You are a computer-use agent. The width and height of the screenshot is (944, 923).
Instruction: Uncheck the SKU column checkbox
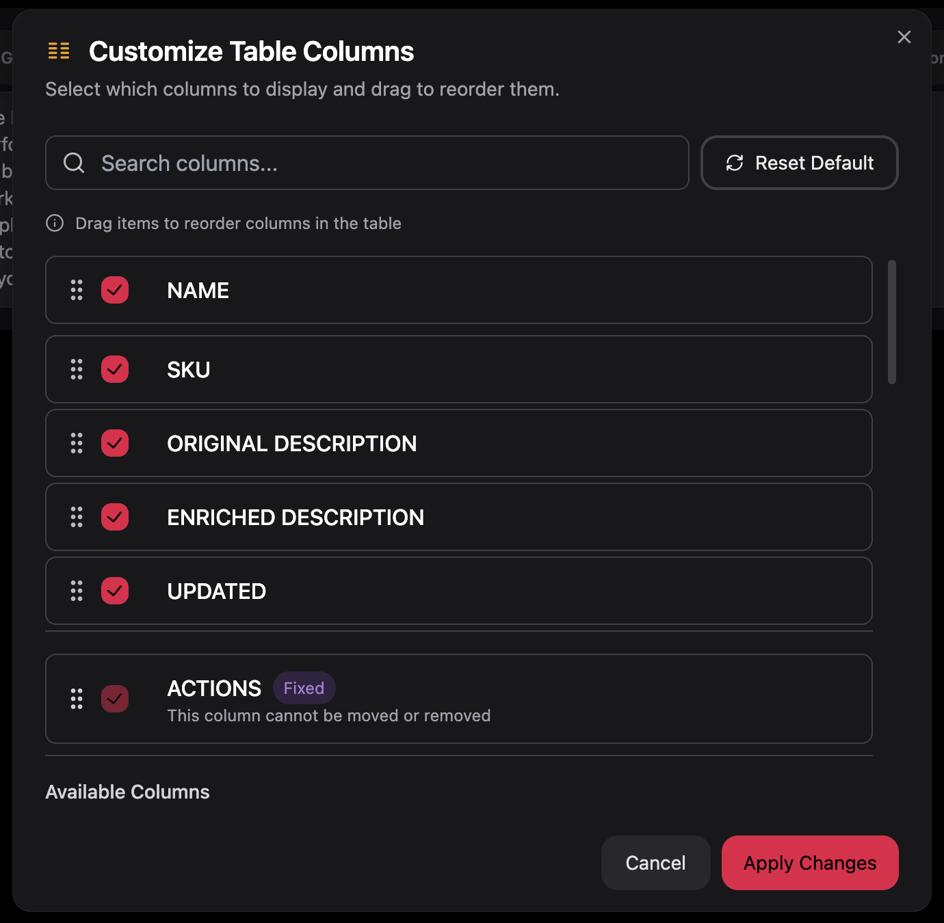click(115, 369)
